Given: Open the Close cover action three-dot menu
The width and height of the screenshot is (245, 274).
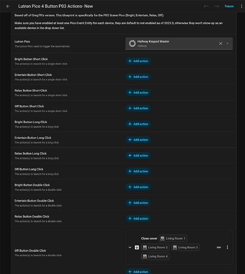Looking at the screenshot, I should click(227, 247).
